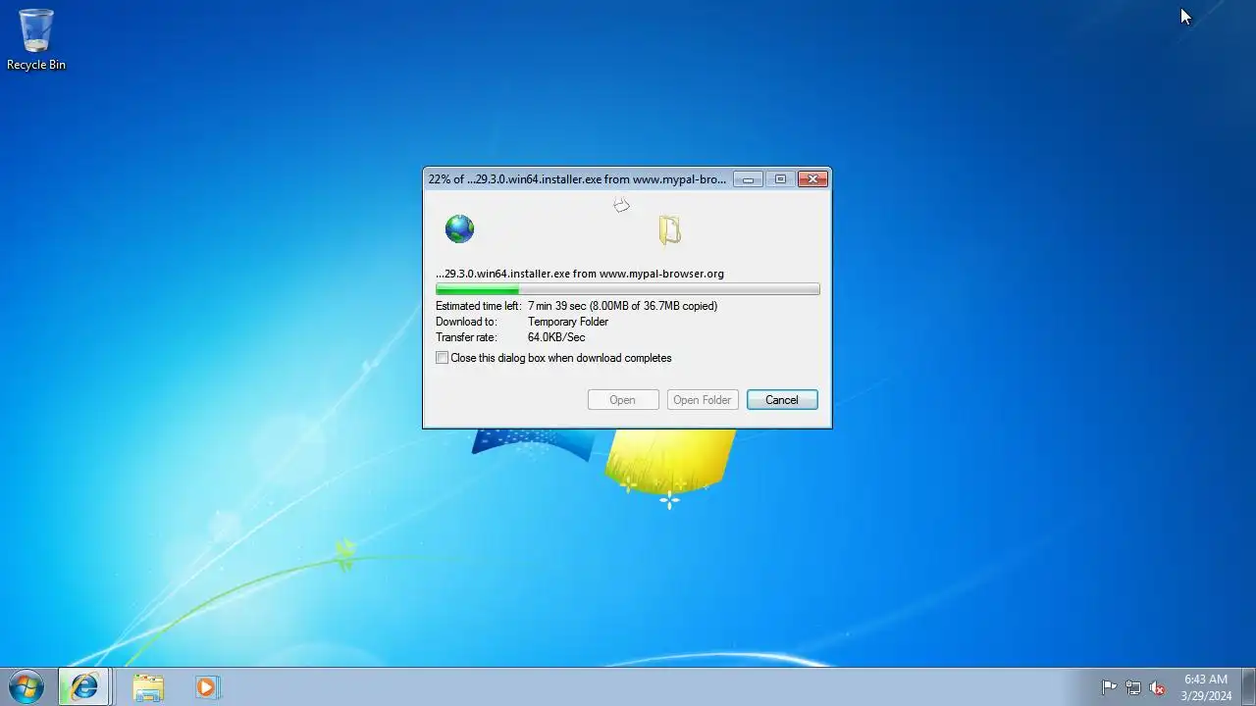Image resolution: width=1256 pixels, height=706 pixels.
Task: Click the download dialog maximize button
Action: (x=780, y=179)
